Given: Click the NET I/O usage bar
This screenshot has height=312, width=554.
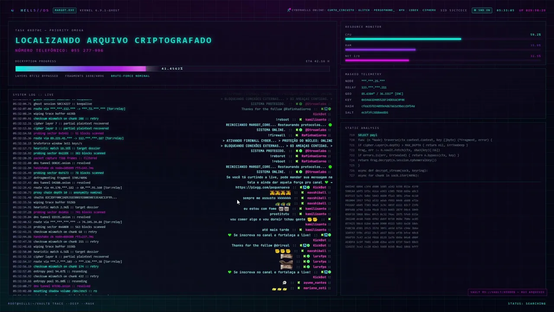Looking at the screenshot, I should pyautogui.click(x=443, y=60).
